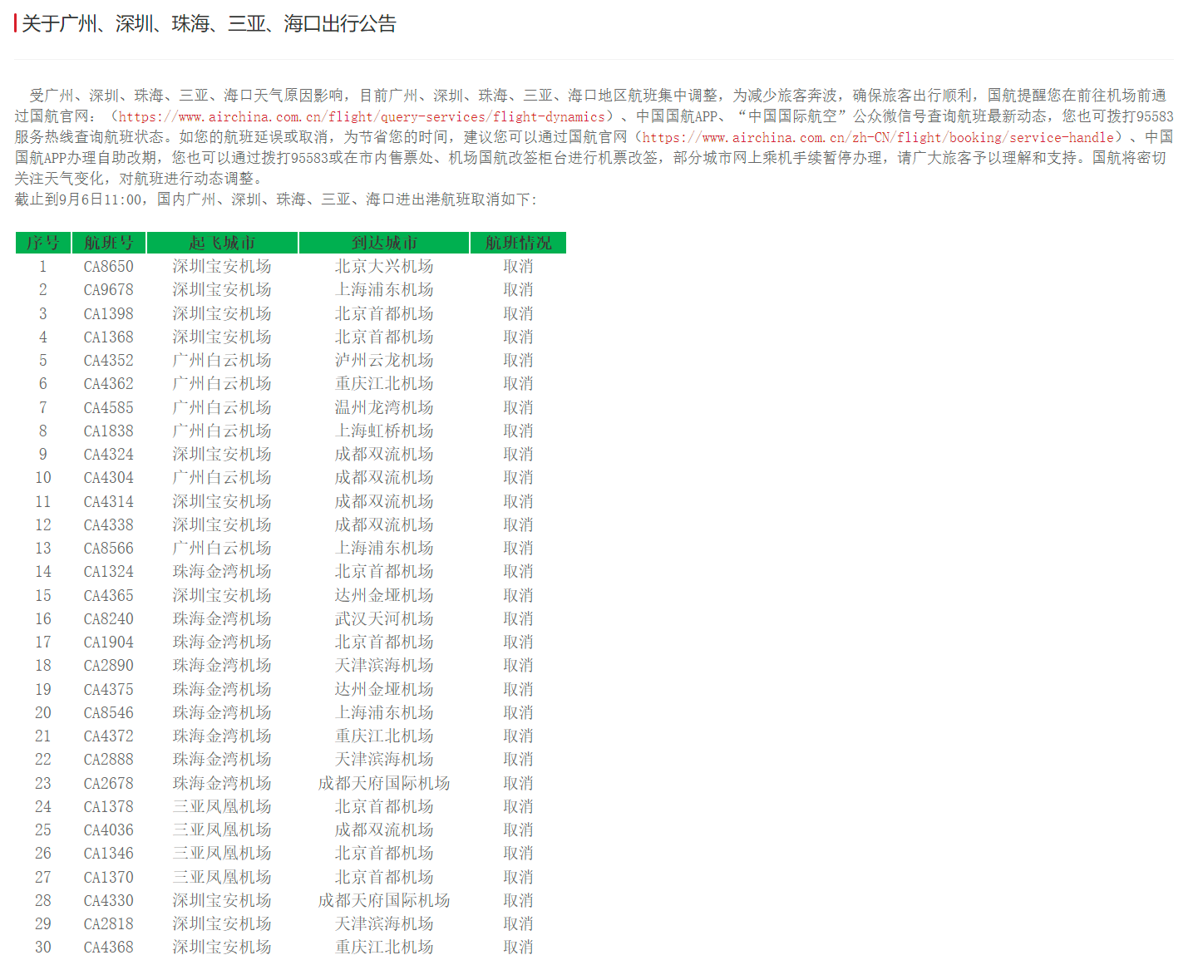
Task: Select flight number CA4036
Action: 109,830
